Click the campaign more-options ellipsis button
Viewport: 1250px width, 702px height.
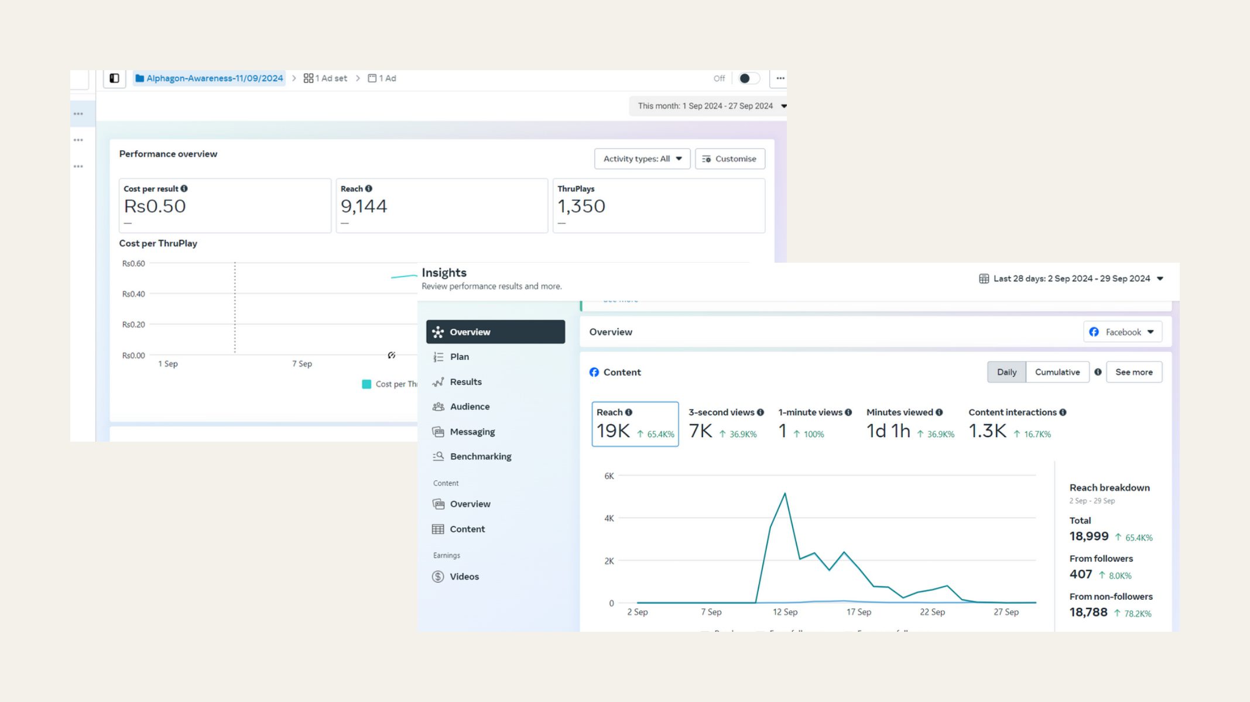tap(780, 78)
